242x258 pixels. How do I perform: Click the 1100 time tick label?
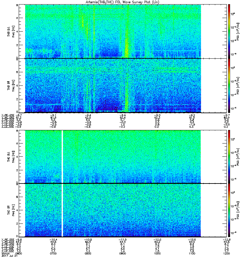tap(192, 253)
